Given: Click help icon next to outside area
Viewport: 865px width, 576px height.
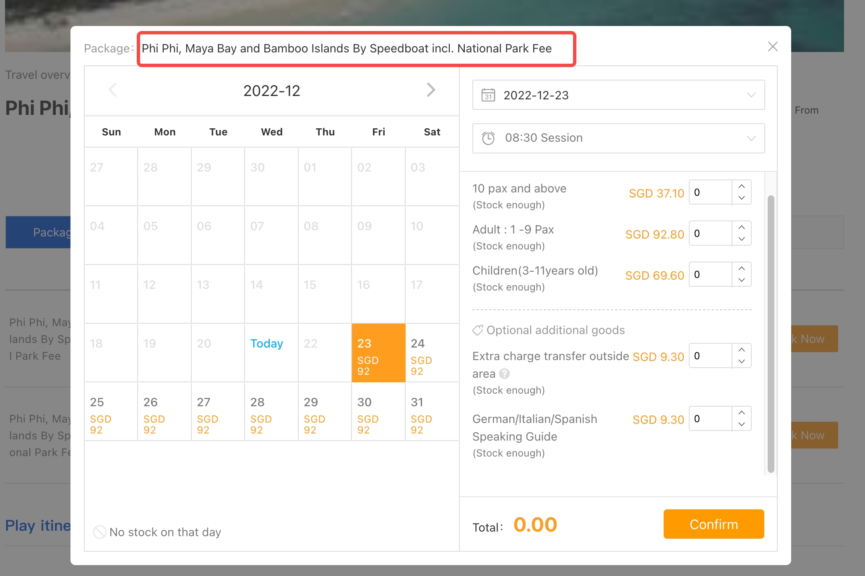Looking at the screenshot, I should click(x=505, y=374).
